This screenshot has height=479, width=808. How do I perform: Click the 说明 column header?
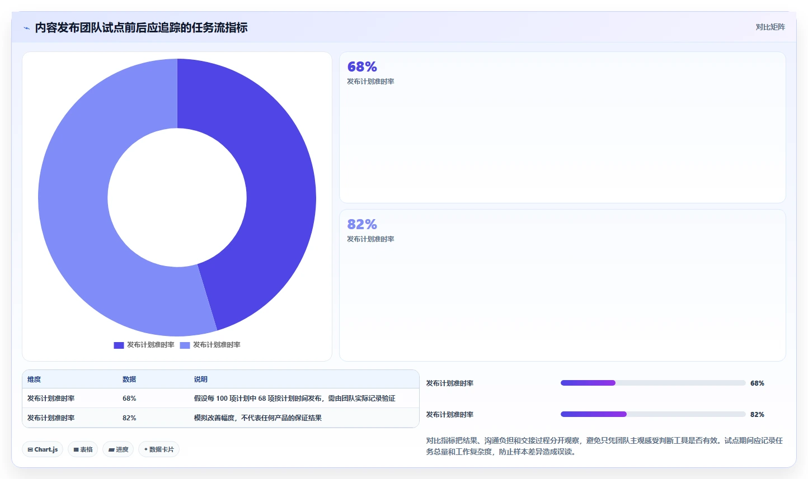tap(201, 379)
